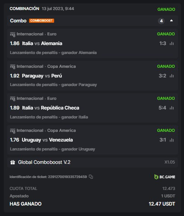Copy the ticket identification number
The height and width of the screenshot is (216, 184).
pos(91,177)
